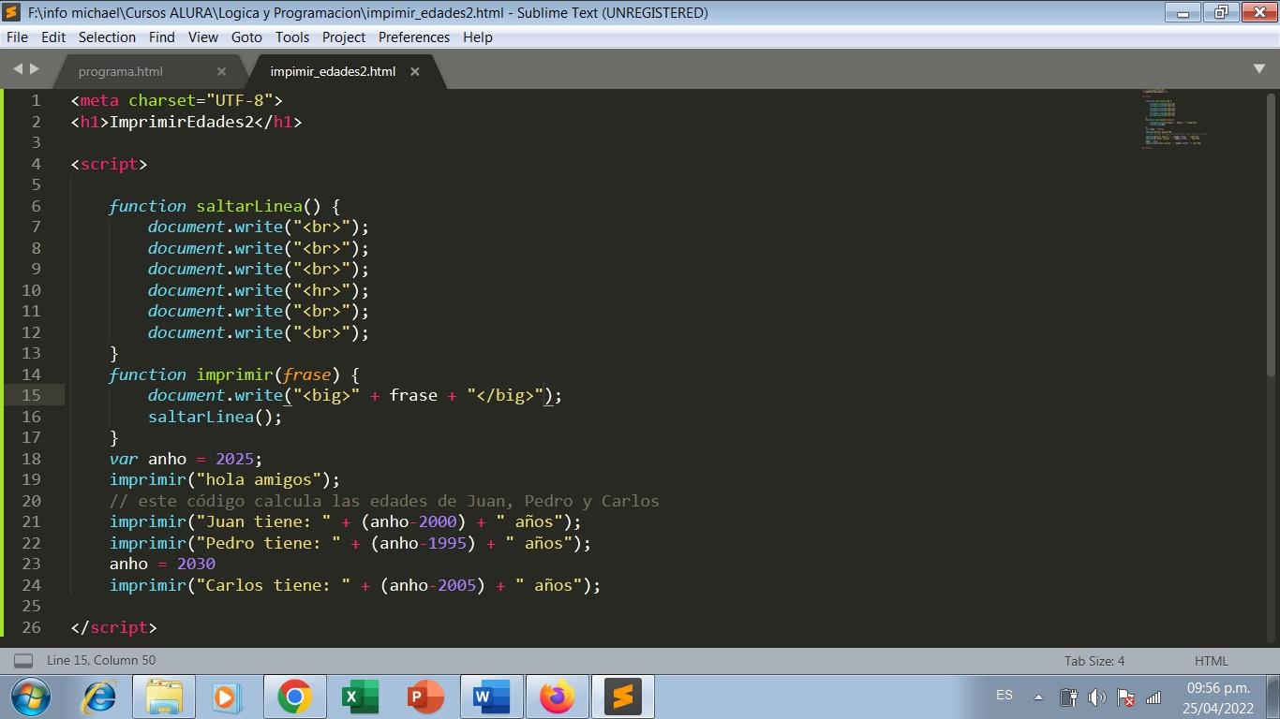The width and height of the screenshot is (1280, 719).
Task: Open the Goto menu
Action: pos(246,37)
